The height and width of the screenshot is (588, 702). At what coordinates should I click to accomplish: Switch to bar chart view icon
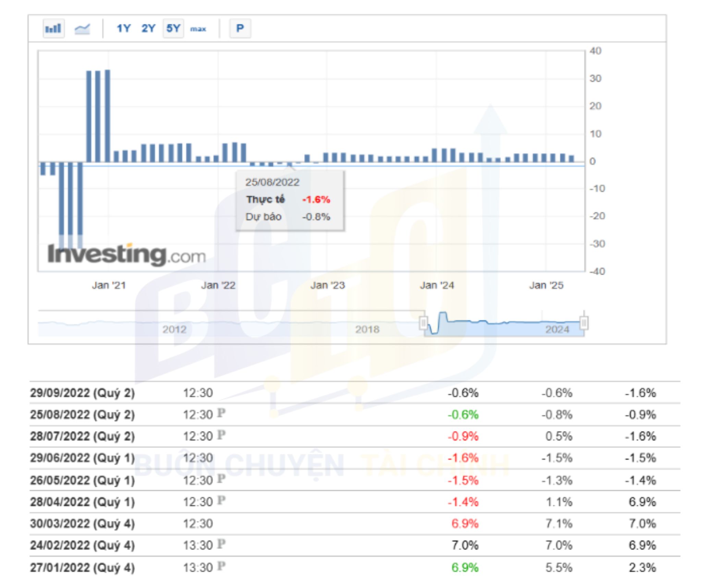click(53, 28)
